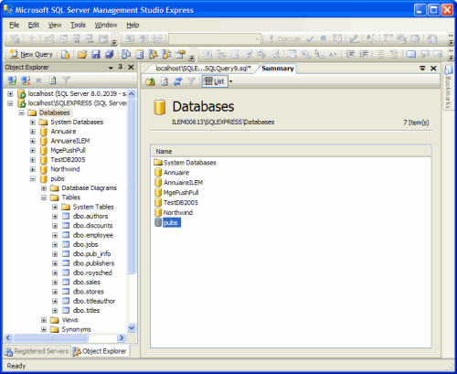Click the Database Engine Query icon beside New Query
The height and width of the screenshot is (374, 457).
point(65,55)
